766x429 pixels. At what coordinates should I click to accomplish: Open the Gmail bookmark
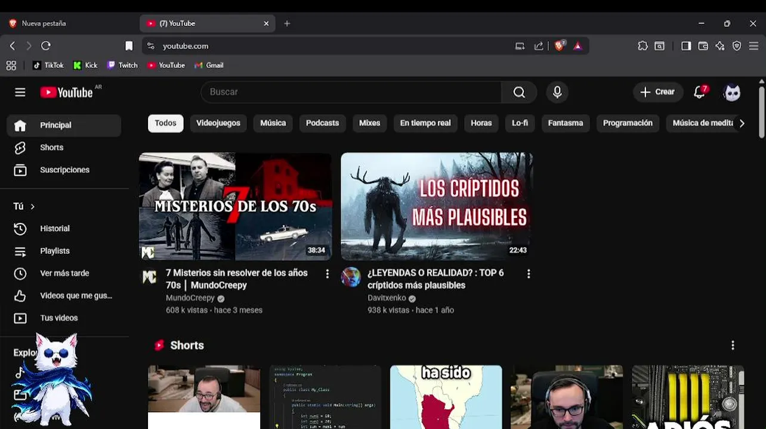tap(209, 66)
